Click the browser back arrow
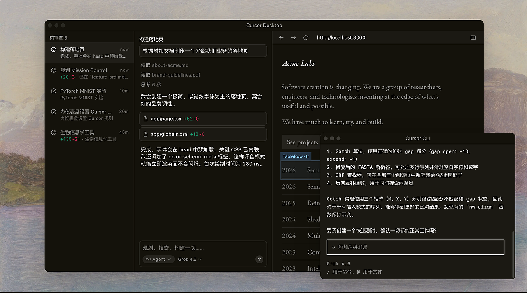 tap(281, 37)
